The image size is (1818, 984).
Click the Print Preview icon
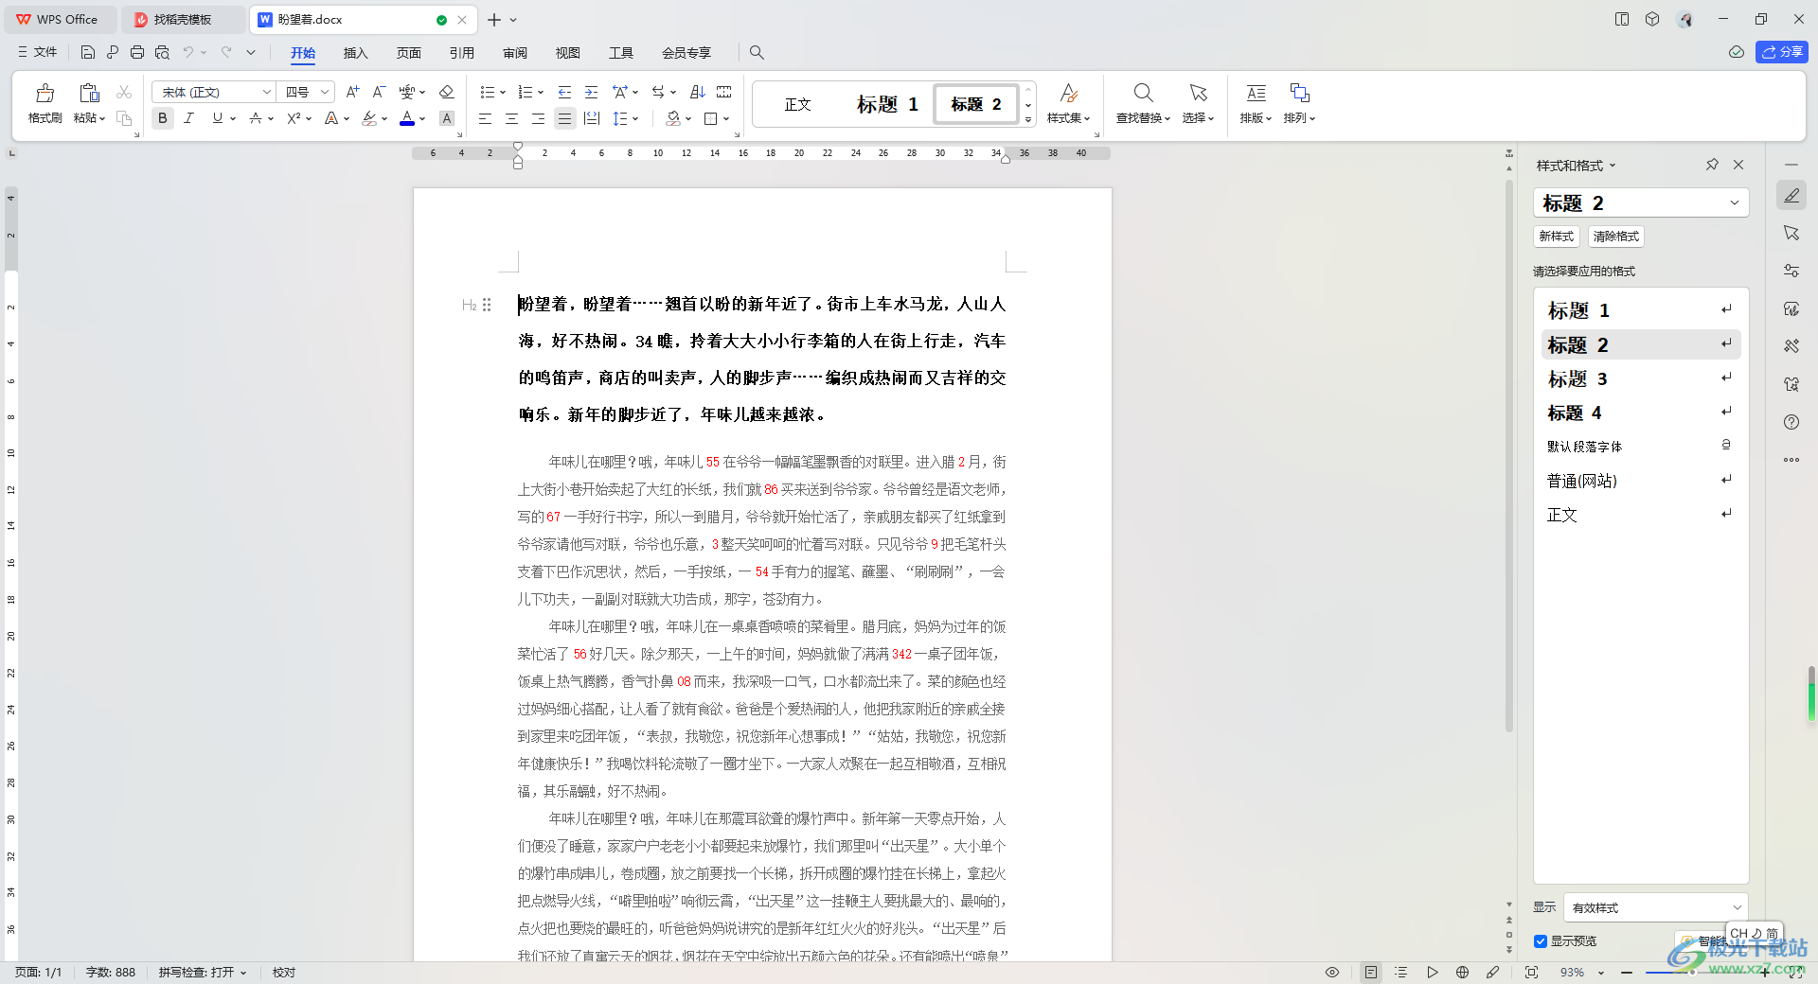pyautogui.click(x=162, y=53)
